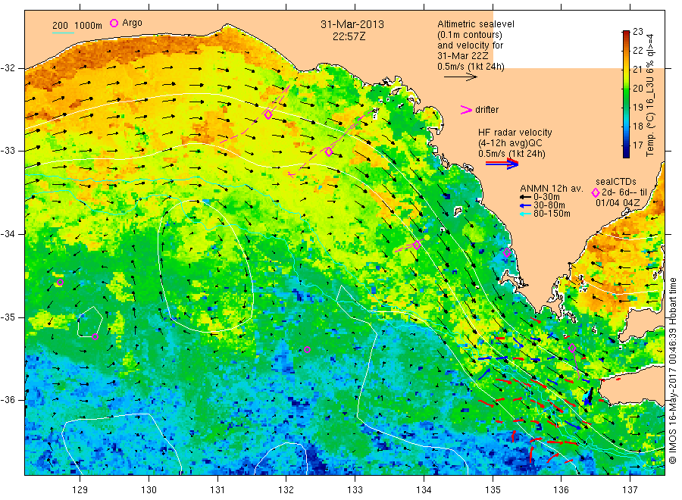Click the 'Argo' legend label
The image size is (682, 500).
(x=132, y=23)
